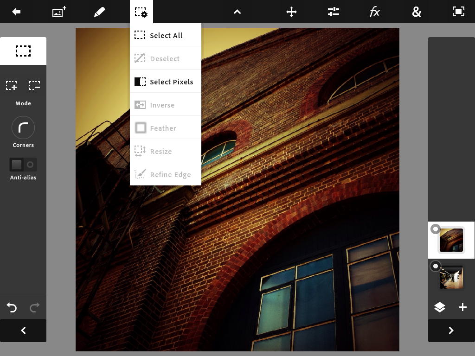The height and width of the screenshot is (356, 475).
Task: Open the adjustments sliders icon
Action: tap(333, 12)
